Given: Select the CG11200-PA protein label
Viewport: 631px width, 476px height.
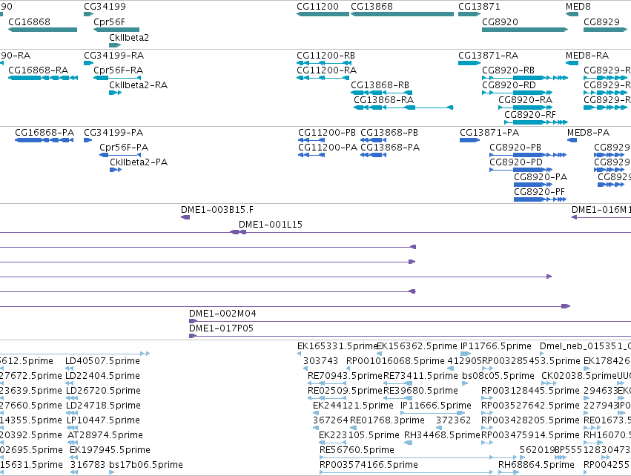Looking at the screenshot, I should click(x=328, y=148).
